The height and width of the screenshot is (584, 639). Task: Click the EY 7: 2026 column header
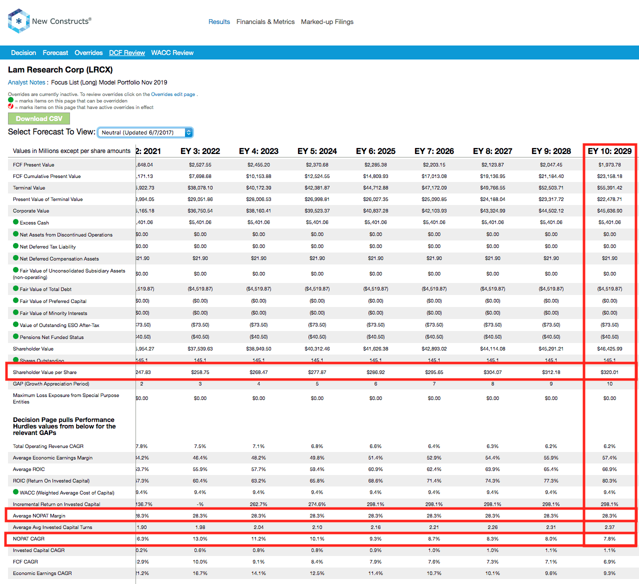(434, 151)
